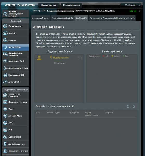Open AiMesh from the sidebar icon
This screenshot has width=145, height=156.
click(5, 33)
